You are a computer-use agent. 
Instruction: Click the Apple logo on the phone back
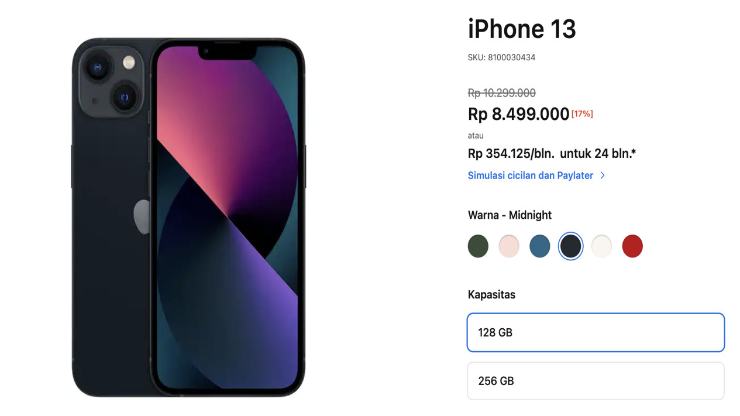[x=142, y=217]
